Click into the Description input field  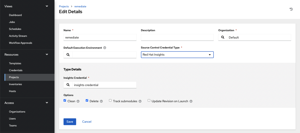coord(177,37)
